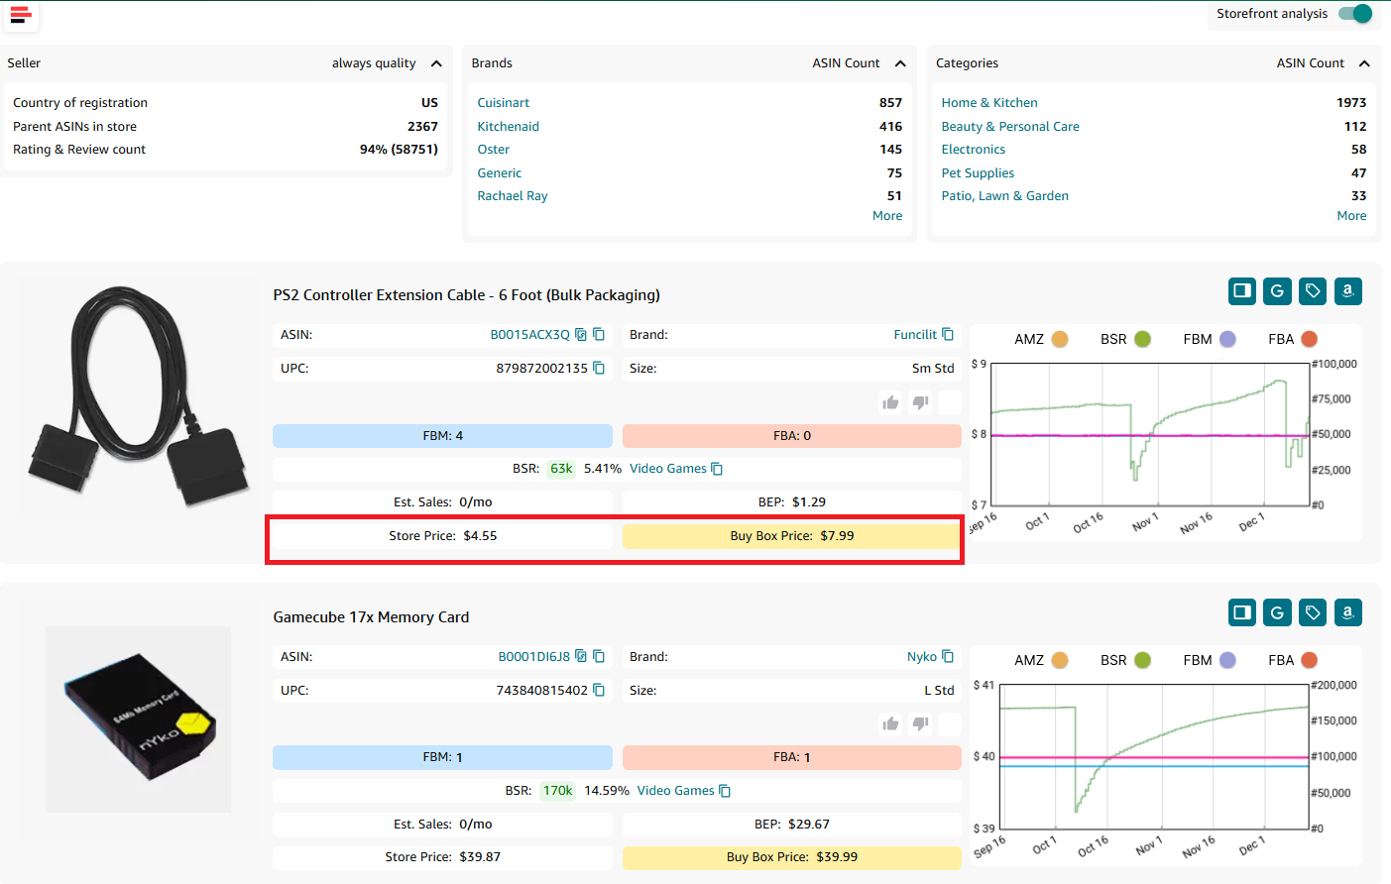Image resolution: width=1391 pixels, height=884 pixels.
Task: Collapse the Seller panel chevron
Action: click(436, 63)
